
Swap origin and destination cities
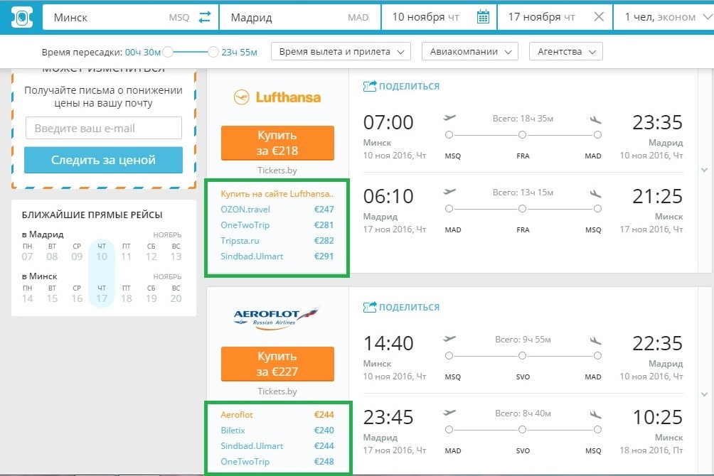[x=205, y=17]
